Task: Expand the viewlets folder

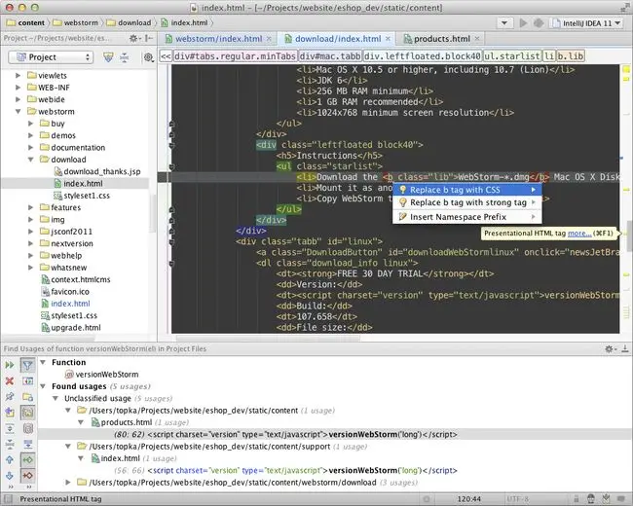Action: 18,76
